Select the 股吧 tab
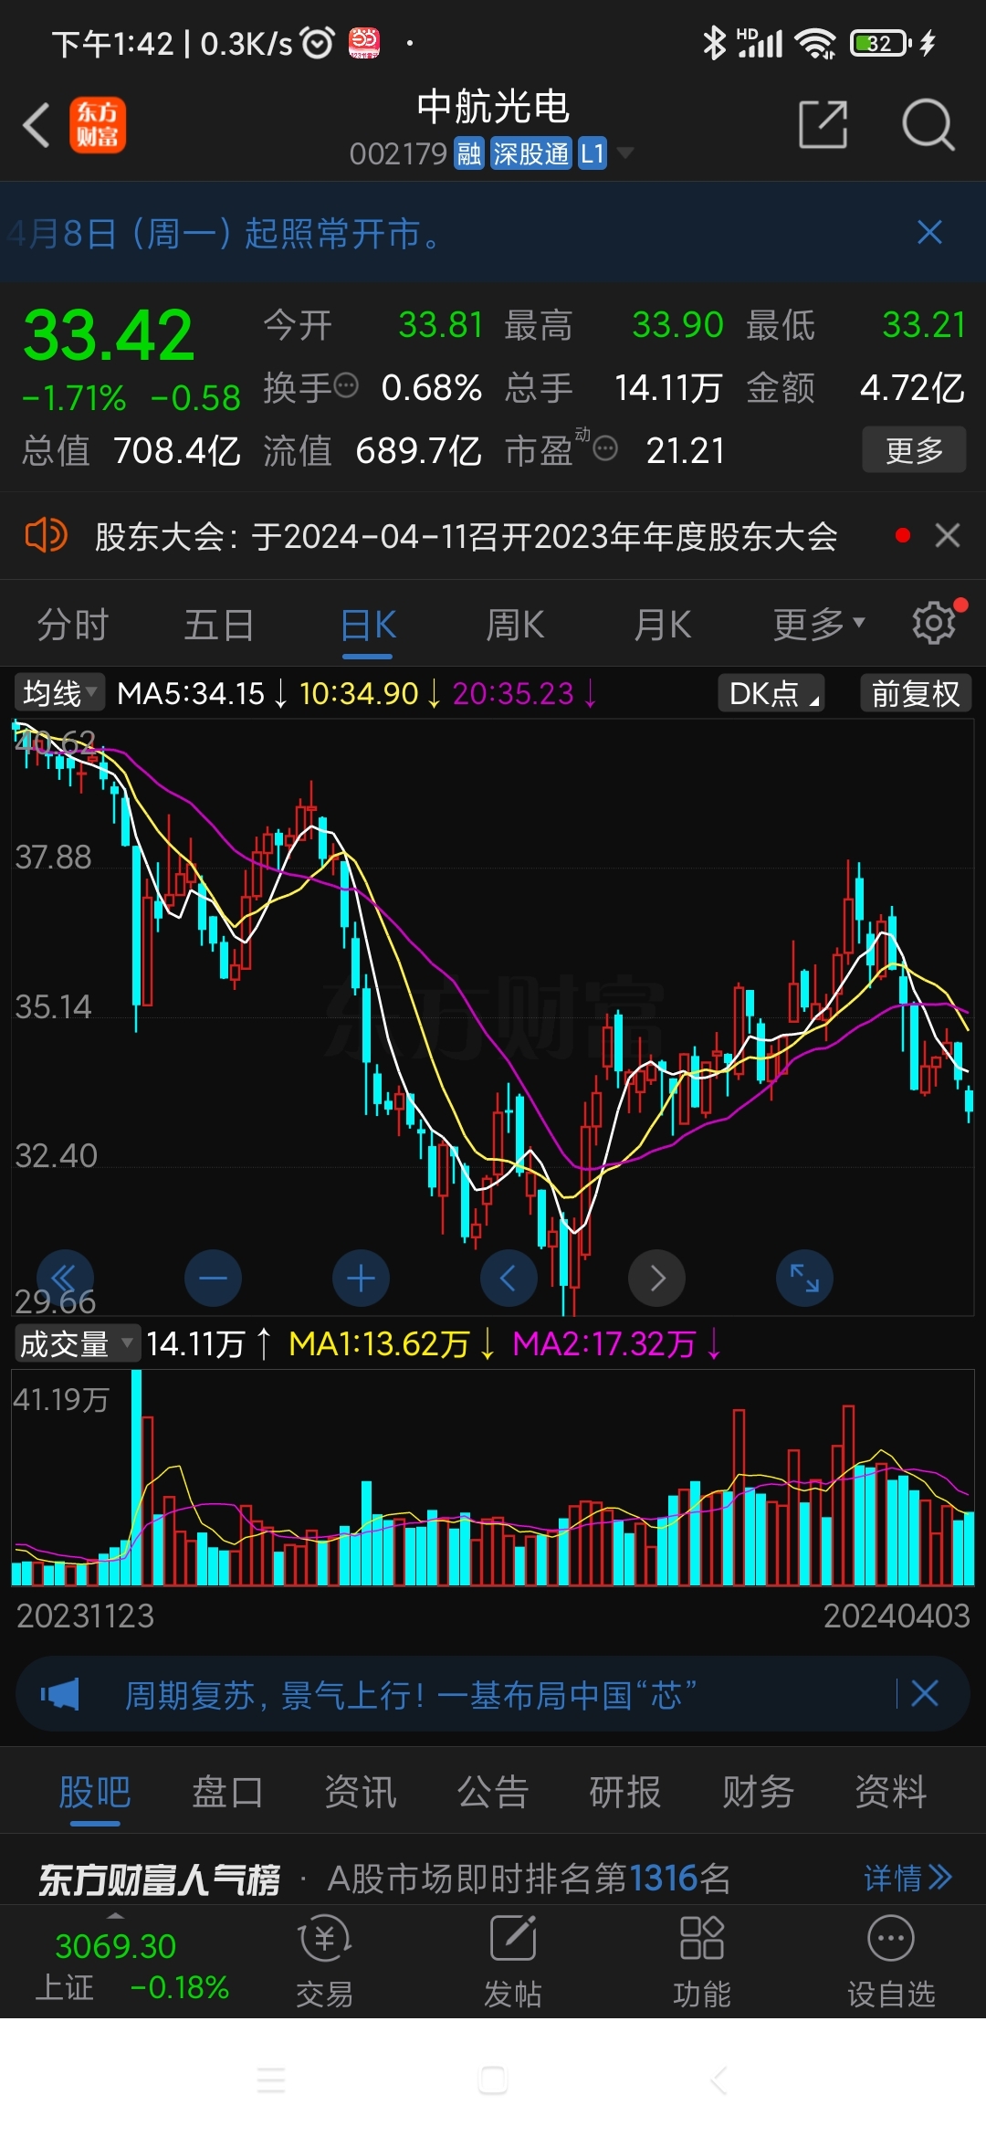Screen dimensions: 986x2137 pyautogui.click(x=95, y=1792)
